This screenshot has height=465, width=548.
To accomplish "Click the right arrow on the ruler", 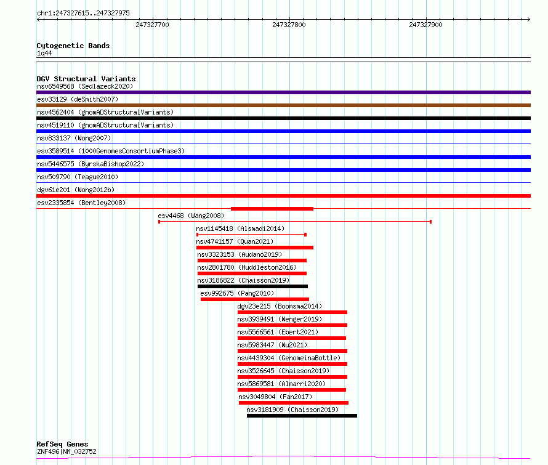I will click(528, 19).
